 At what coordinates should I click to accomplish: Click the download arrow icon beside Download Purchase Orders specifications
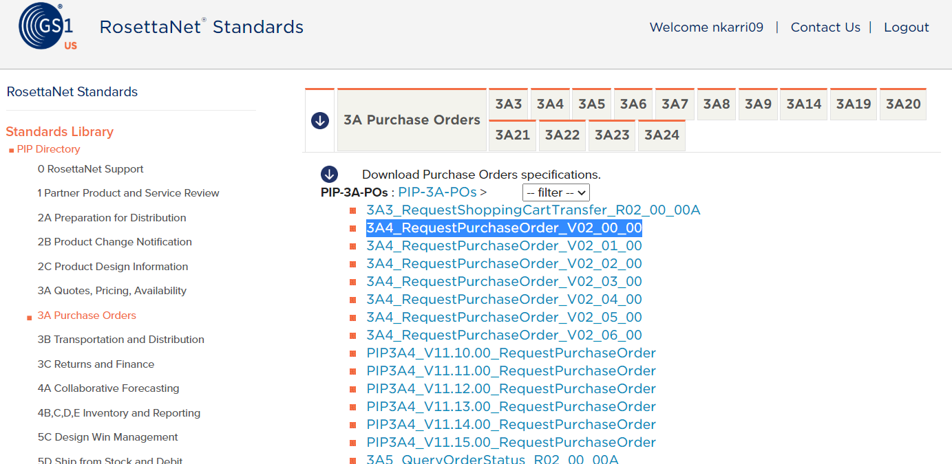pyautogui.click(x=329, y=175)
